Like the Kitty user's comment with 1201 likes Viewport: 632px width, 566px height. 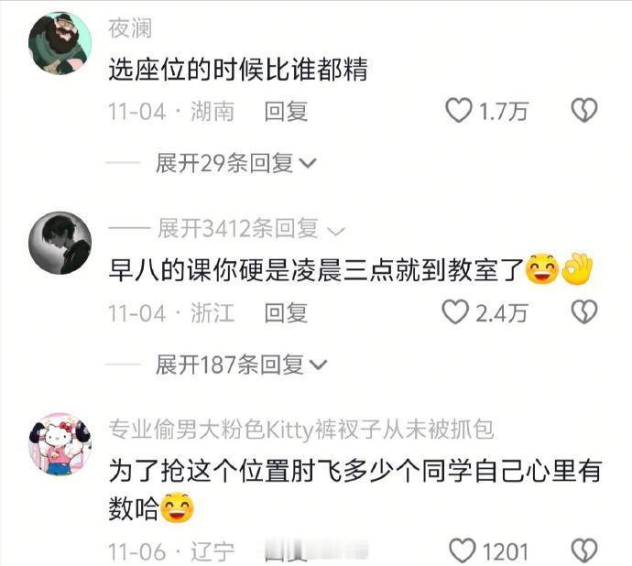tap(463, 550)
